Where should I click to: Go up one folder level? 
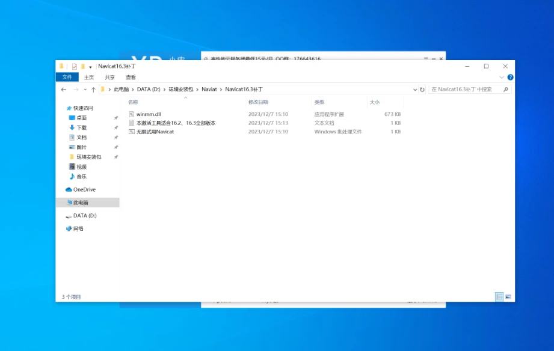93,90
